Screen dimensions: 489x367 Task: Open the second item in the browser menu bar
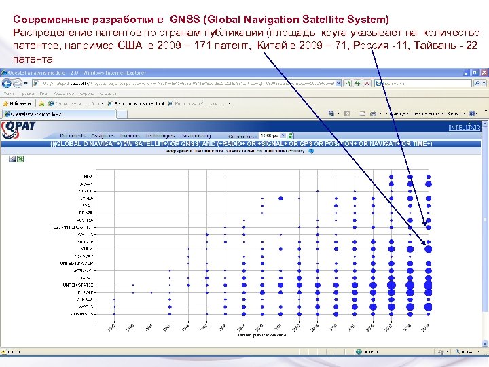(x=26, y=94)
